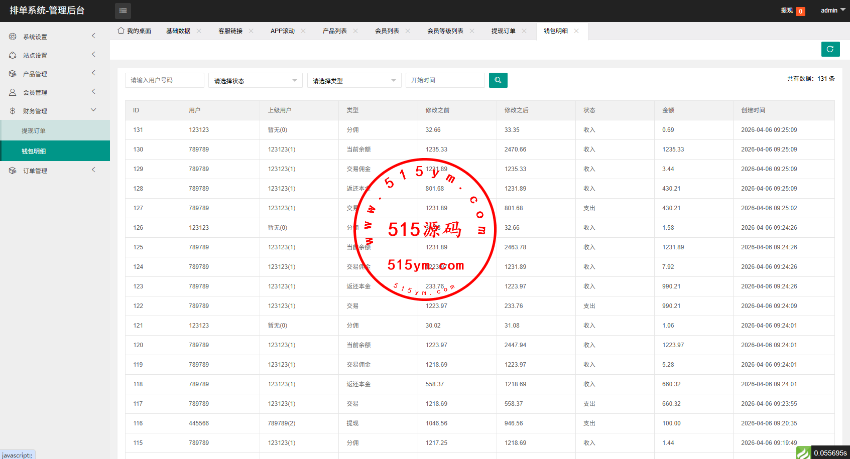Click the 财务管理 dollar icon
Image resolution: width=850 pixels, height=459 pixels.
13,111
